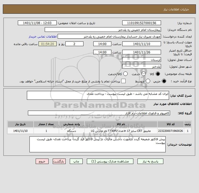Click the توضیحات خریدار notes box
This screenshot has height=193, width=199.
pyautogui.click(x=97, y=144)
